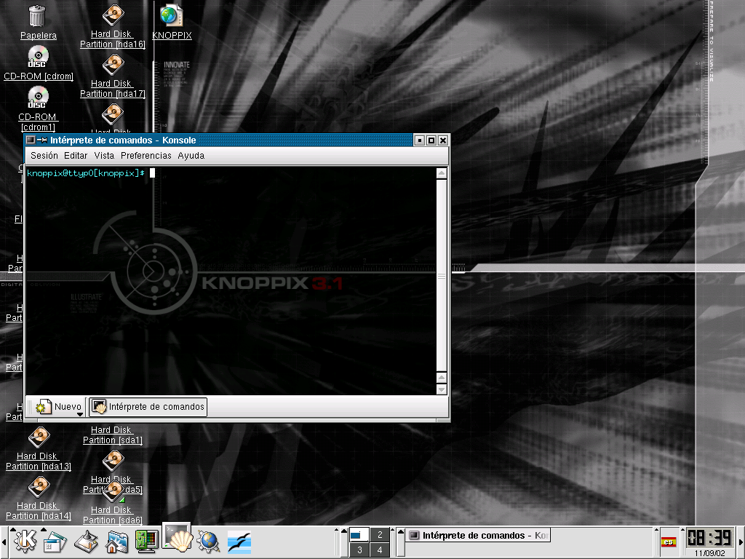Switch to virtual desktop 2
This screenshot has width=745, height=559.
coord(380,535)
